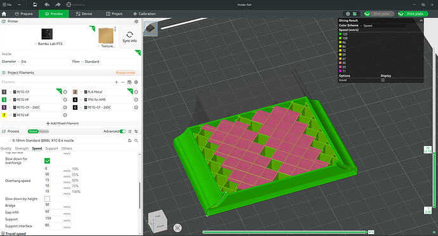This screenshot has width=438, height=236.
Task: Redo the last undone action
Action: click(x=58, y=4)
